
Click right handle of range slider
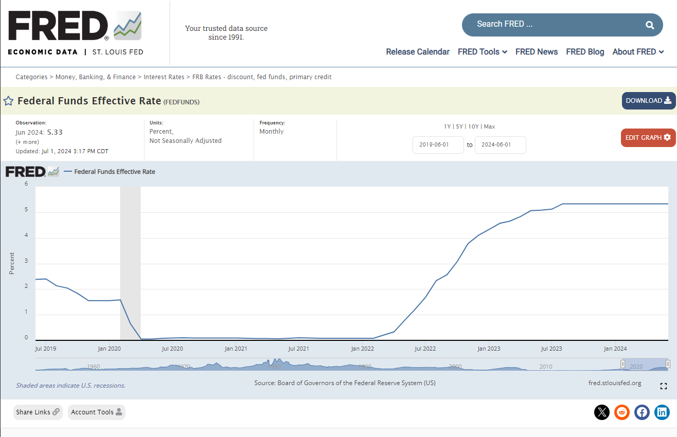click(668, 364)
